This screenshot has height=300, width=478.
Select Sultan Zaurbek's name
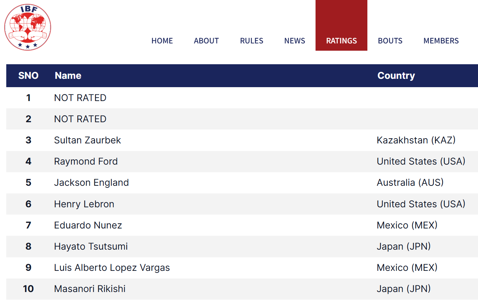(x=88, y=140)
